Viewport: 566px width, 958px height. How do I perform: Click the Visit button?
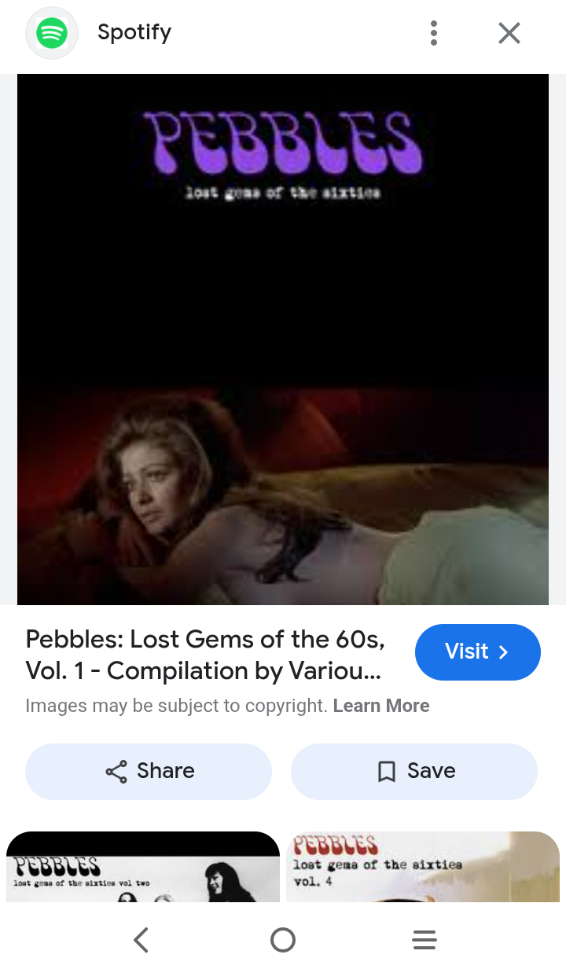(x=478, y=652)
